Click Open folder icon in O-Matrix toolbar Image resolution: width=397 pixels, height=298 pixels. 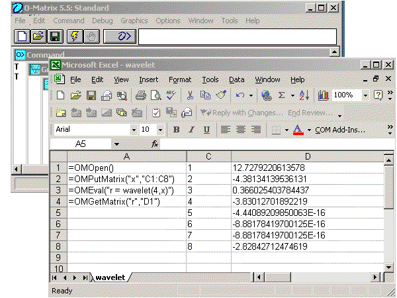click(x=38, y=36)
